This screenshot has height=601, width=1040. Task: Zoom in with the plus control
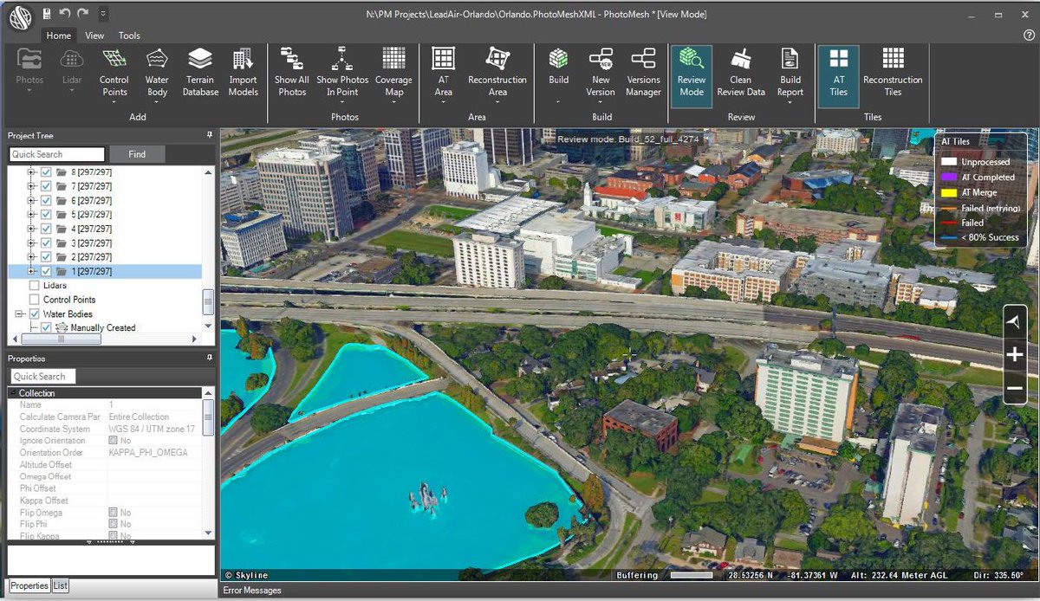(1015, 354)
